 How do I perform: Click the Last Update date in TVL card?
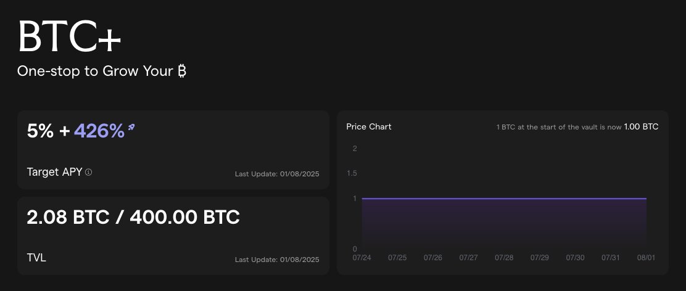[x=277, y=260]
